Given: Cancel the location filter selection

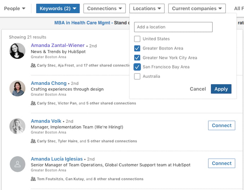Looking at the screenshot, I should tap(198, 89).
